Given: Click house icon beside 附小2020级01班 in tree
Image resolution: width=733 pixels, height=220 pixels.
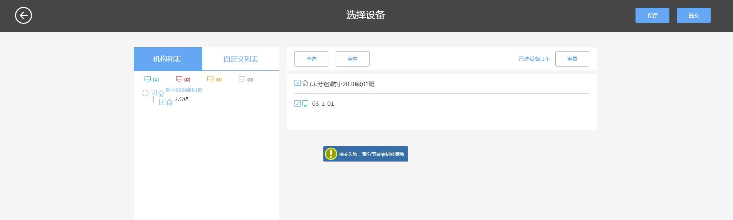Looking at the screenshot, I should pos(161,93).
